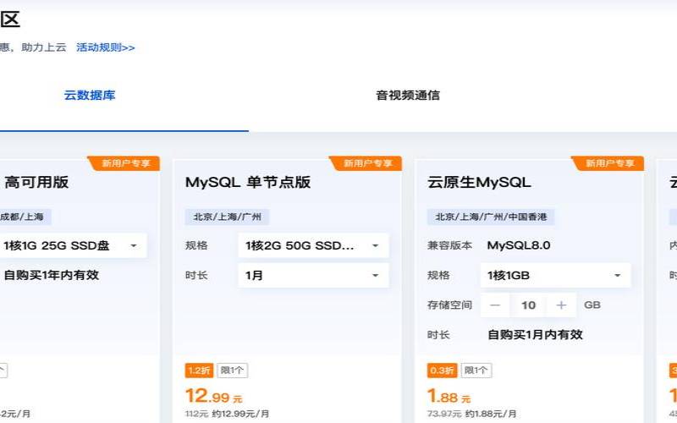Screen dimensions: 677x423
Task: Open the 1核2G 50G SSD spec dropdown
Action: click(313, 245)
